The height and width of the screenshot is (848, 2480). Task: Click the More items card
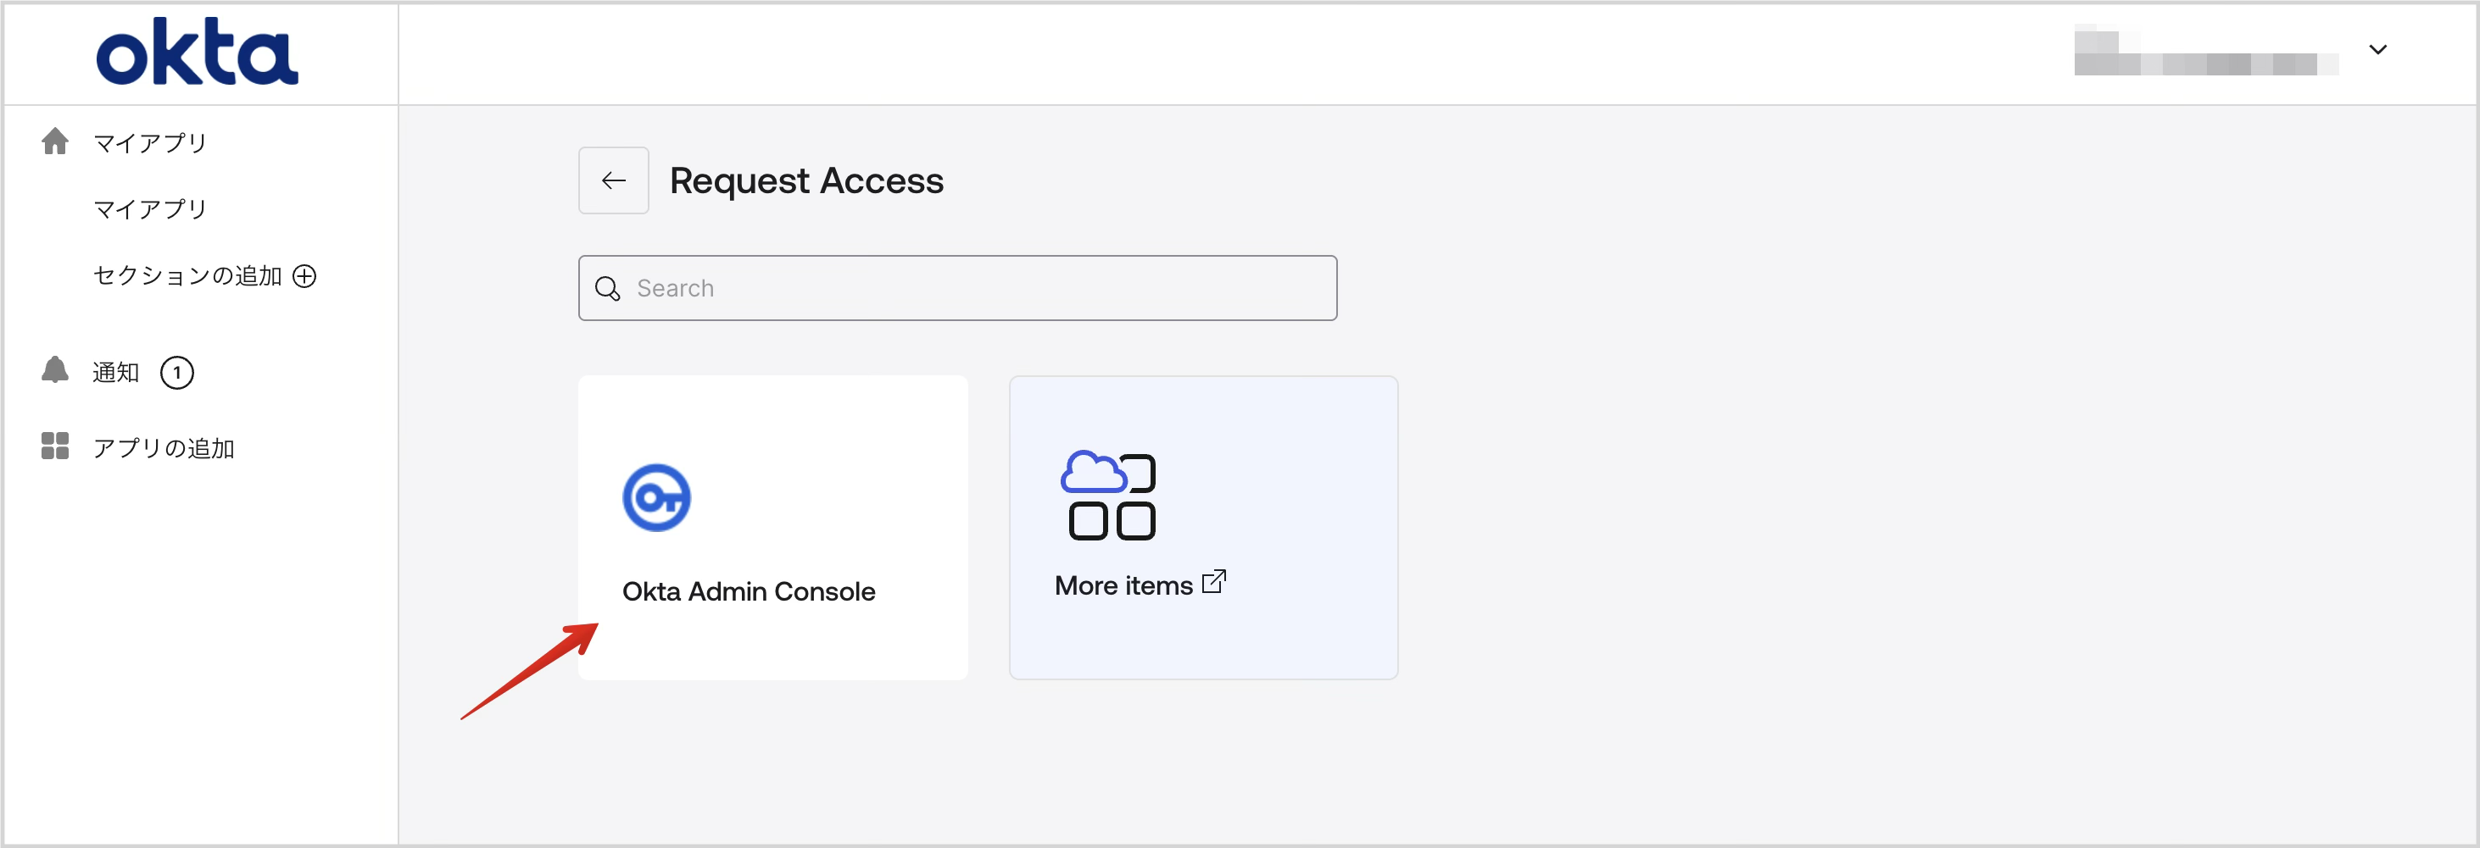(x=1202, y=527)
